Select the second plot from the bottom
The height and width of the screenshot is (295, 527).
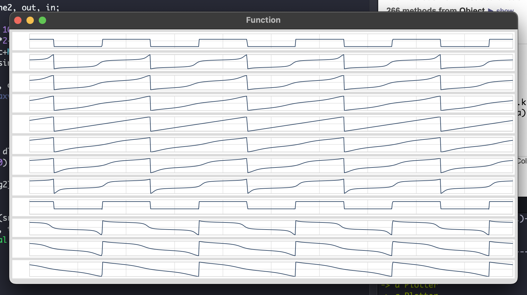pyautogui.click(x=271, y=249)
